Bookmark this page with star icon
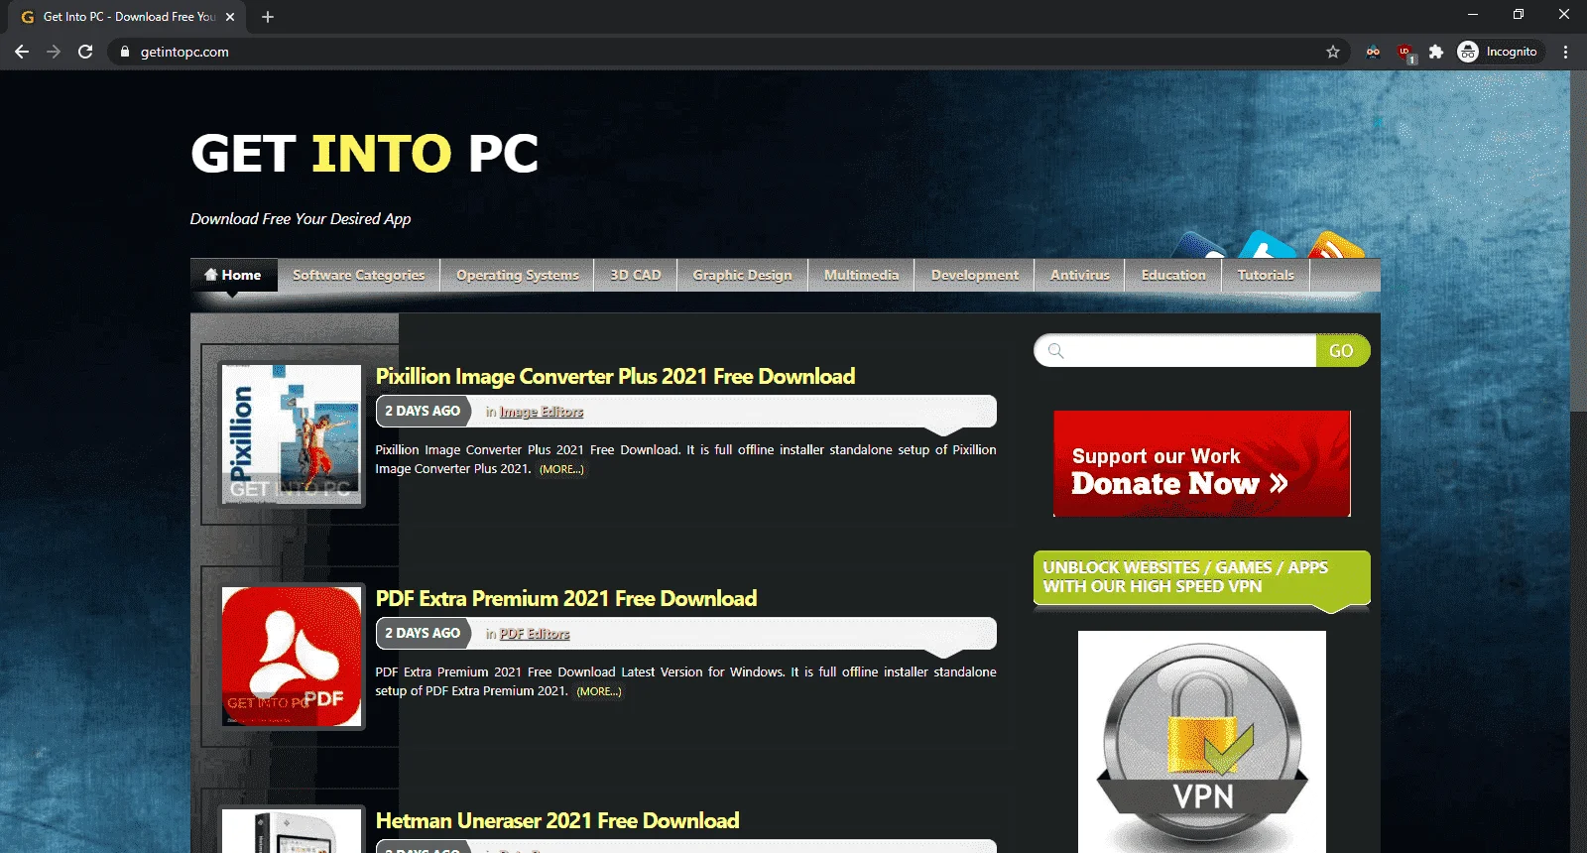1587x853 pixels. [x=1333, y=52]
